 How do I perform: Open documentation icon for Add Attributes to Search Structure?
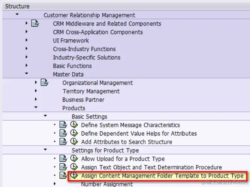[63, 142]
